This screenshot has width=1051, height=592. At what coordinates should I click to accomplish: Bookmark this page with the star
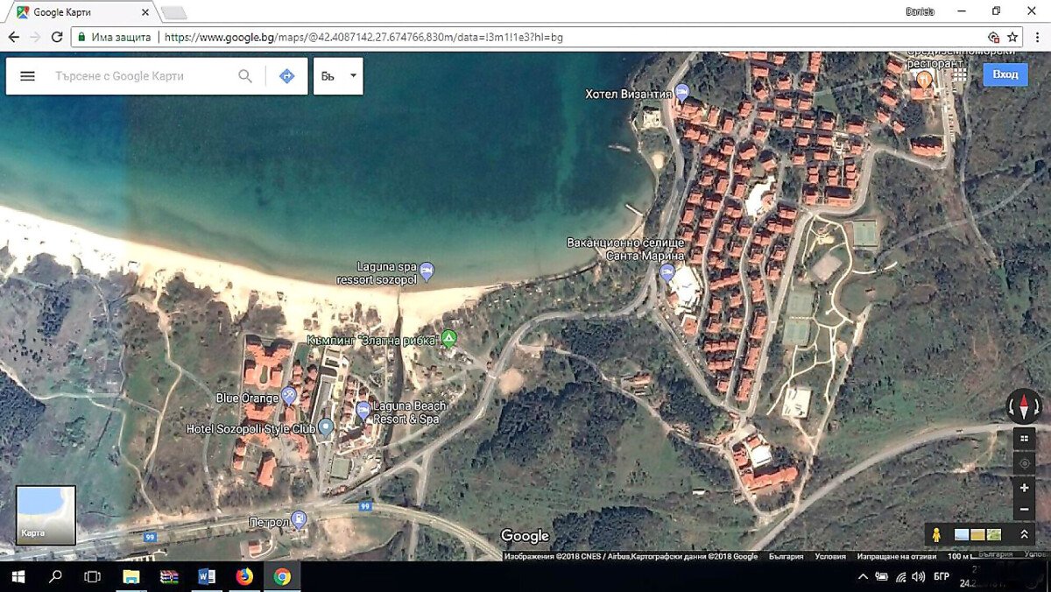tap(1012, 37)
